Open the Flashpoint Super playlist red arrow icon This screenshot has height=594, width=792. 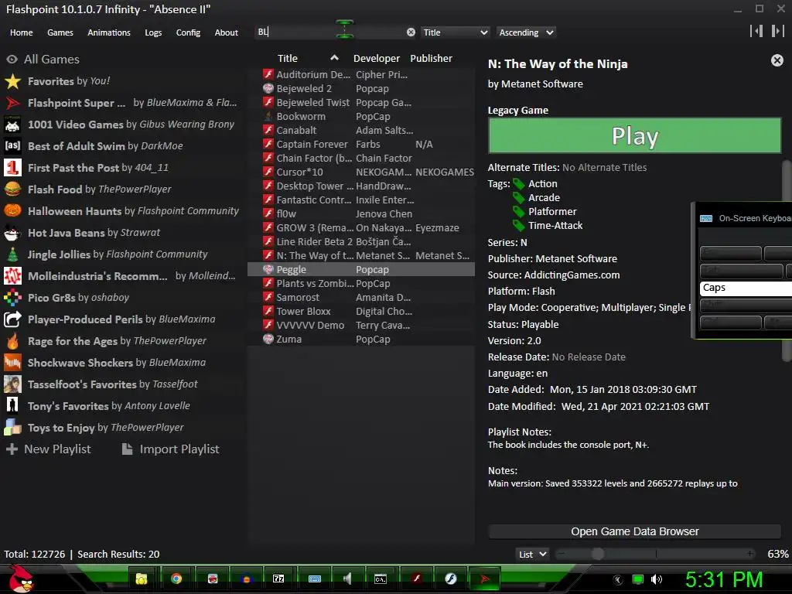[x=12, y=103]
